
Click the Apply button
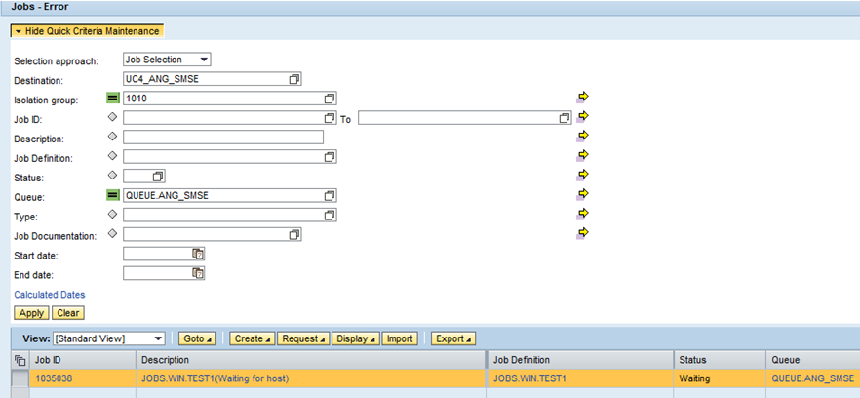click(x=31, y=313)
